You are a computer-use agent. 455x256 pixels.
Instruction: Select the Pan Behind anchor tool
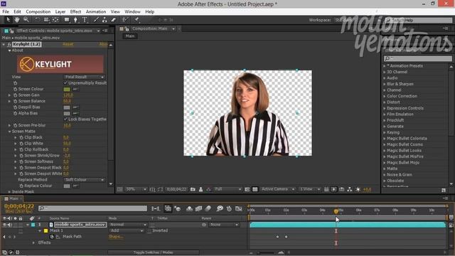[55, 20]
